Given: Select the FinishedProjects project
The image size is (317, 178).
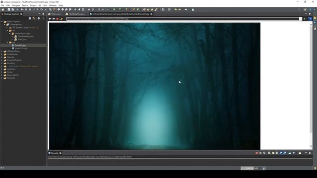Looking at the screenshot, I should pyautogui.click(x=14, y=60).
